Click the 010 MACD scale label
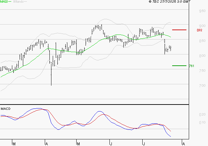Viewport: 208px width, 146px height. tap(202, 123)
